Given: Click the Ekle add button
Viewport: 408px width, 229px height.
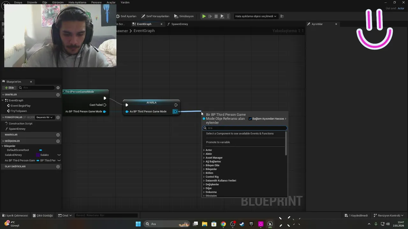Looking at the screenshot, I should click(x=9, y=88).
